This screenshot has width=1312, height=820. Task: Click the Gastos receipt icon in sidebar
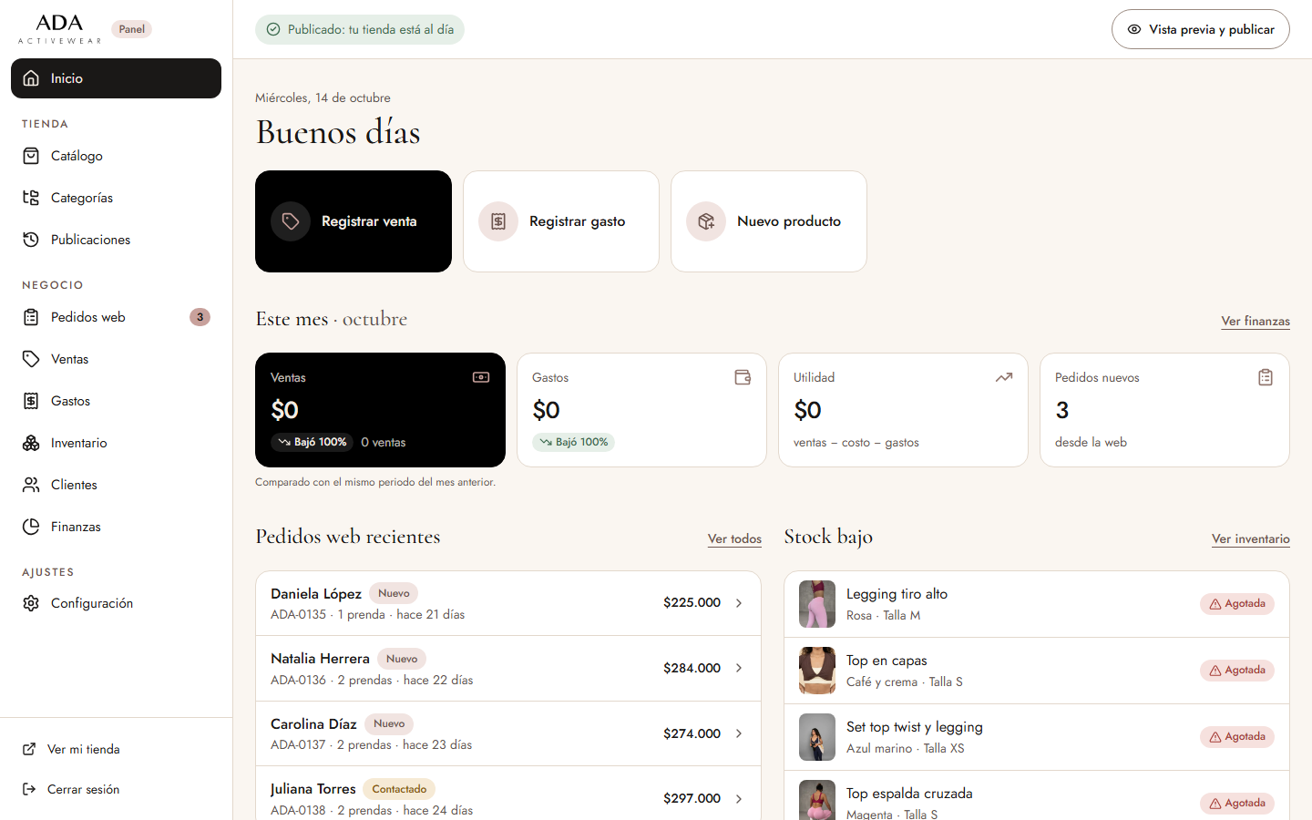(x=31, y=401)
